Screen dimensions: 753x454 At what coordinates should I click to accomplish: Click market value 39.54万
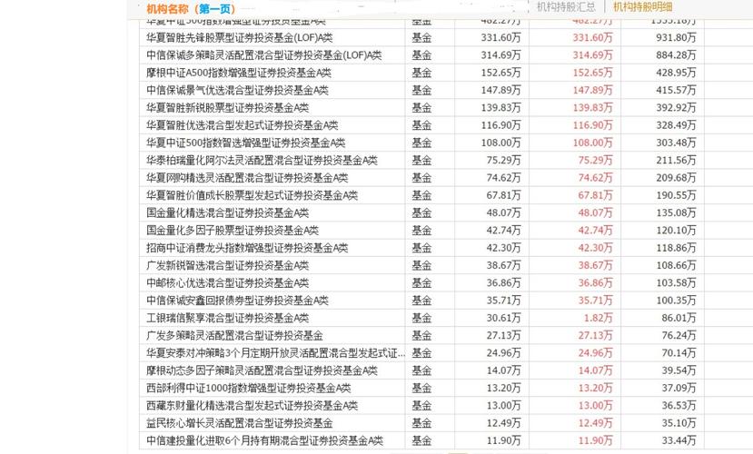tap(679, 370)
